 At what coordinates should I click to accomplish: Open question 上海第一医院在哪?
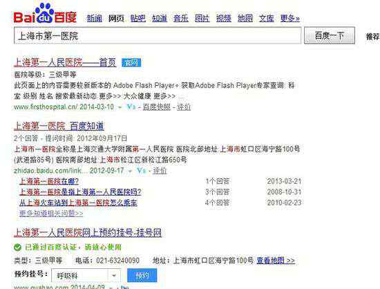49,181
